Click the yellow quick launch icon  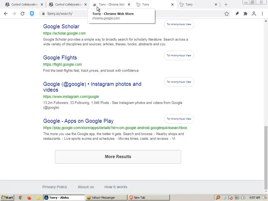click(38, 198)
